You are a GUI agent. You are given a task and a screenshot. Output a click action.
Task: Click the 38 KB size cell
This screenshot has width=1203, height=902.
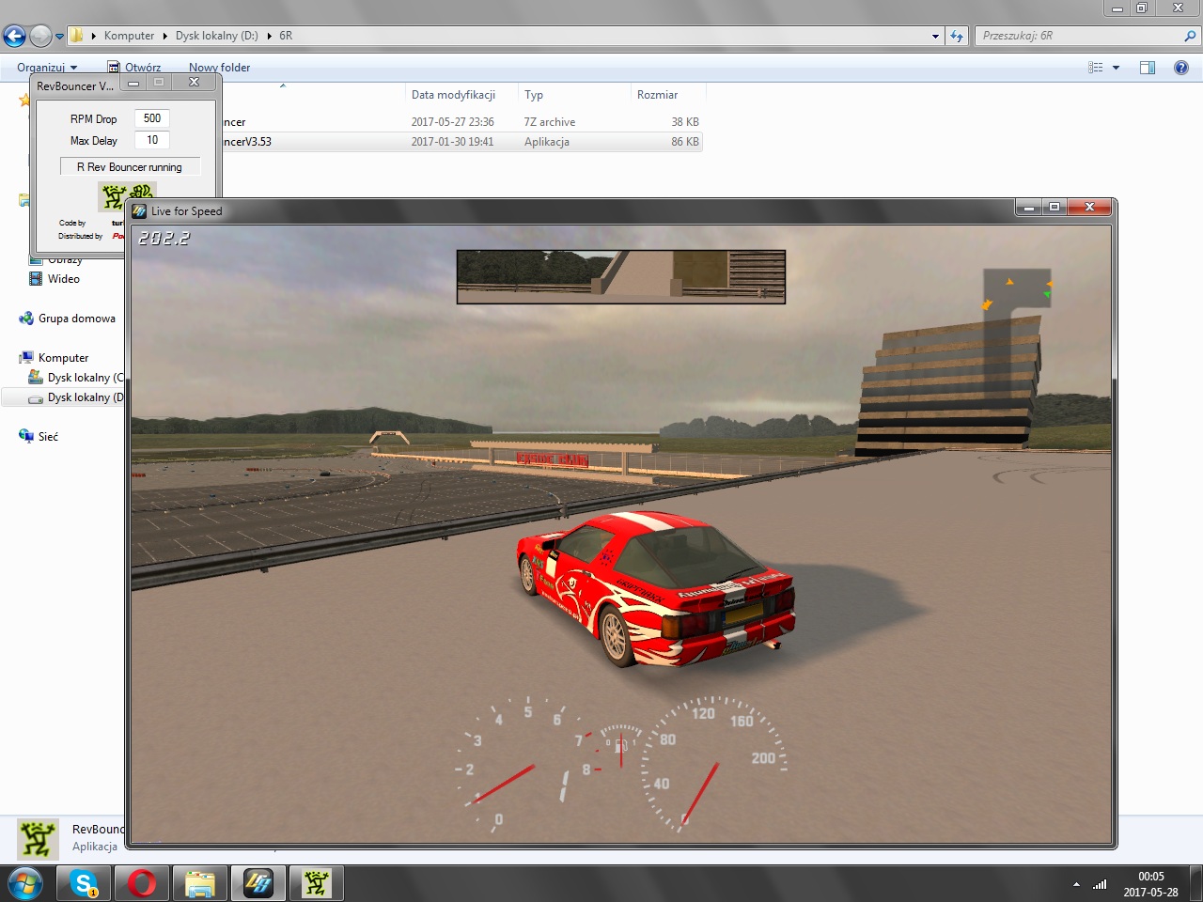[x=685, y=122]
